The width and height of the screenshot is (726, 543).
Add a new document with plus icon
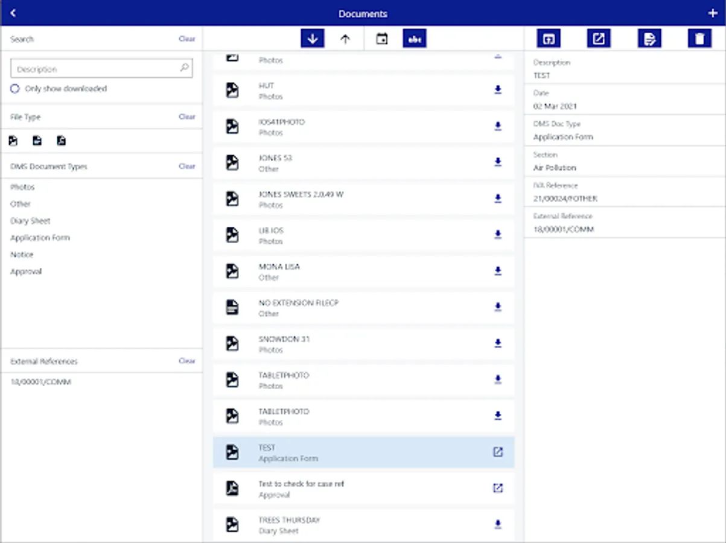click(x=712, y=13)
